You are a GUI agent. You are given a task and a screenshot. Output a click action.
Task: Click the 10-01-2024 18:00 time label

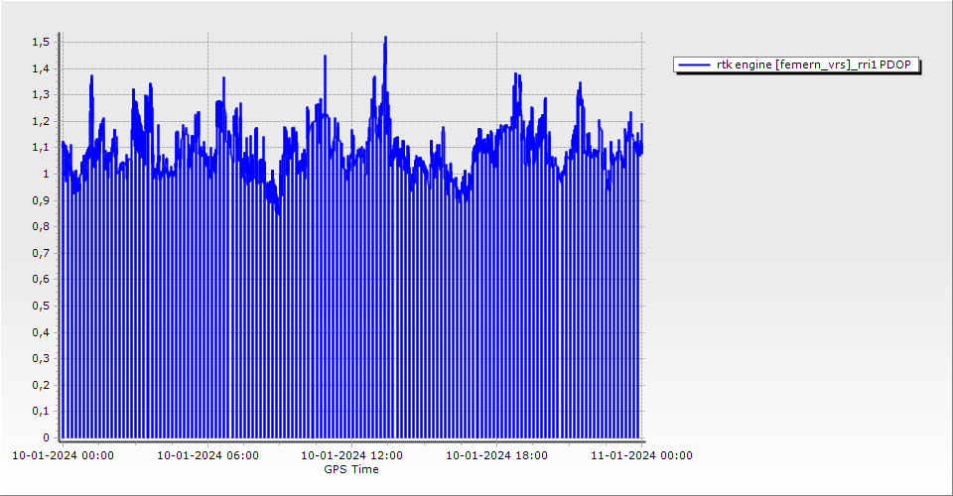point(496,455)
